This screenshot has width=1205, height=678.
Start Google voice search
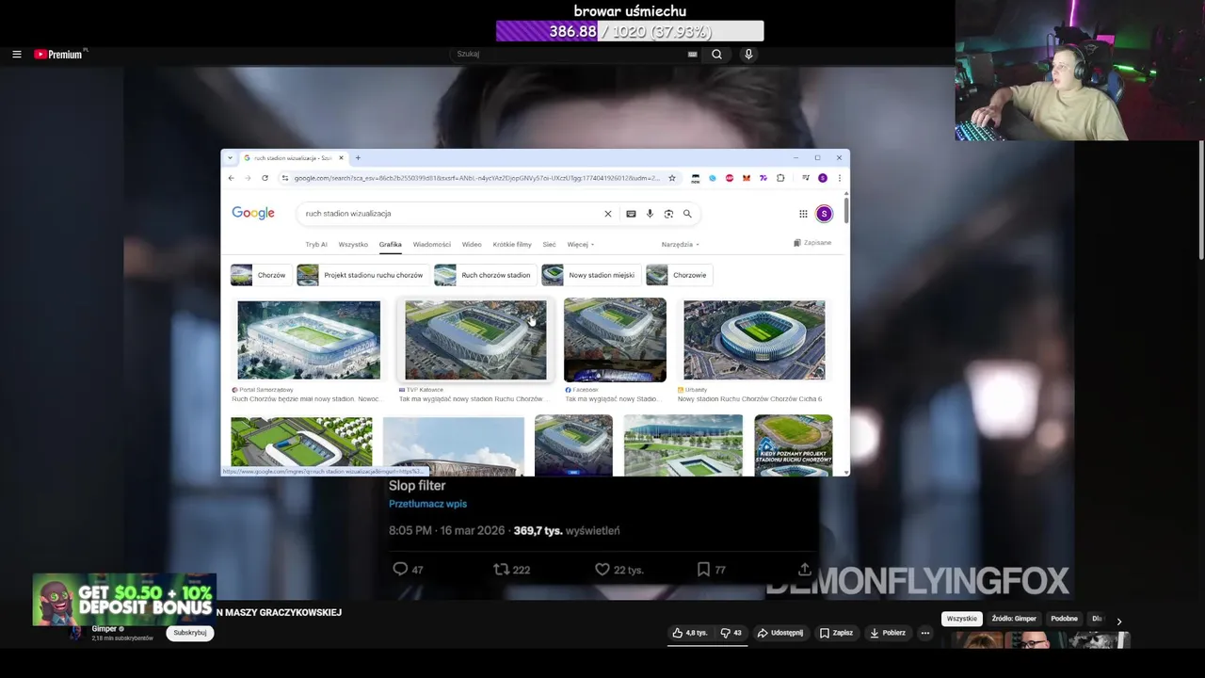click(650, 214)
